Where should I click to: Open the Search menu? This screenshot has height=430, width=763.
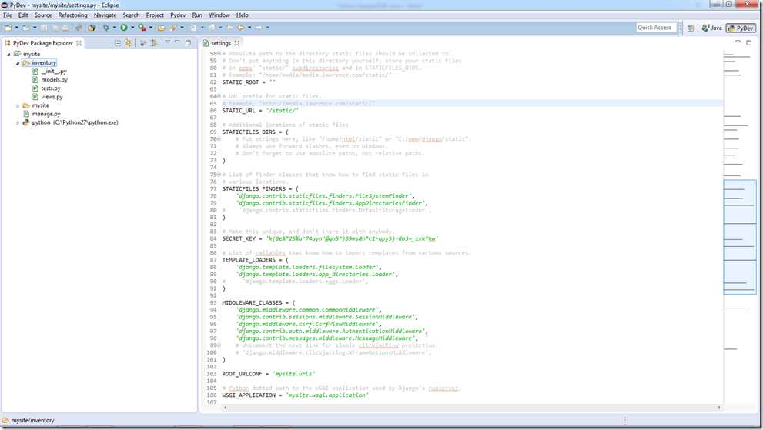(131, 15)
